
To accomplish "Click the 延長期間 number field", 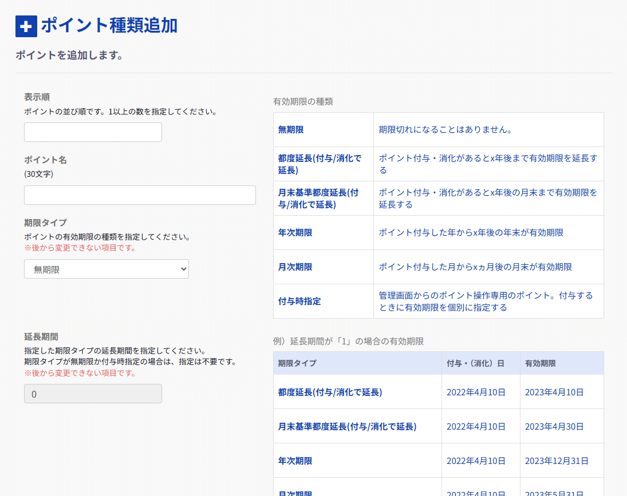I will tap(93, 394).
